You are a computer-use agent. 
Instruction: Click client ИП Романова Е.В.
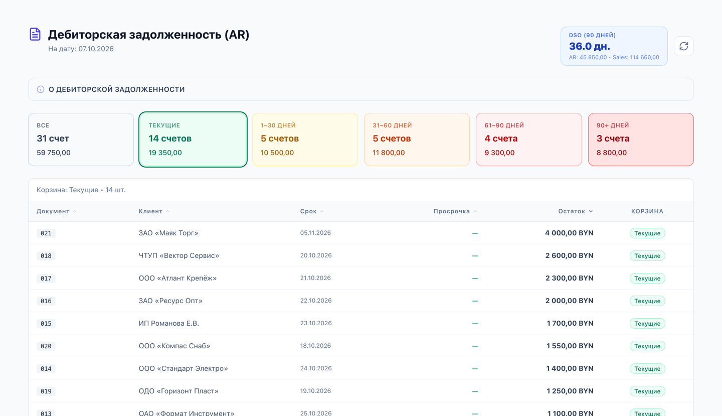(169, 323)
